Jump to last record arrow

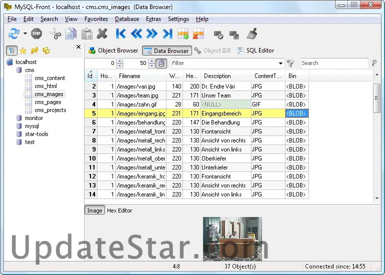[x=167, y=33]
